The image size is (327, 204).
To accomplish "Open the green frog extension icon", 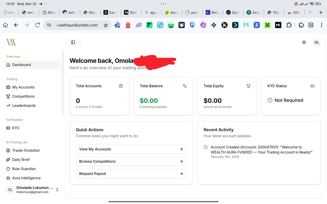I will pyautogui.click(x=171, y=25).
